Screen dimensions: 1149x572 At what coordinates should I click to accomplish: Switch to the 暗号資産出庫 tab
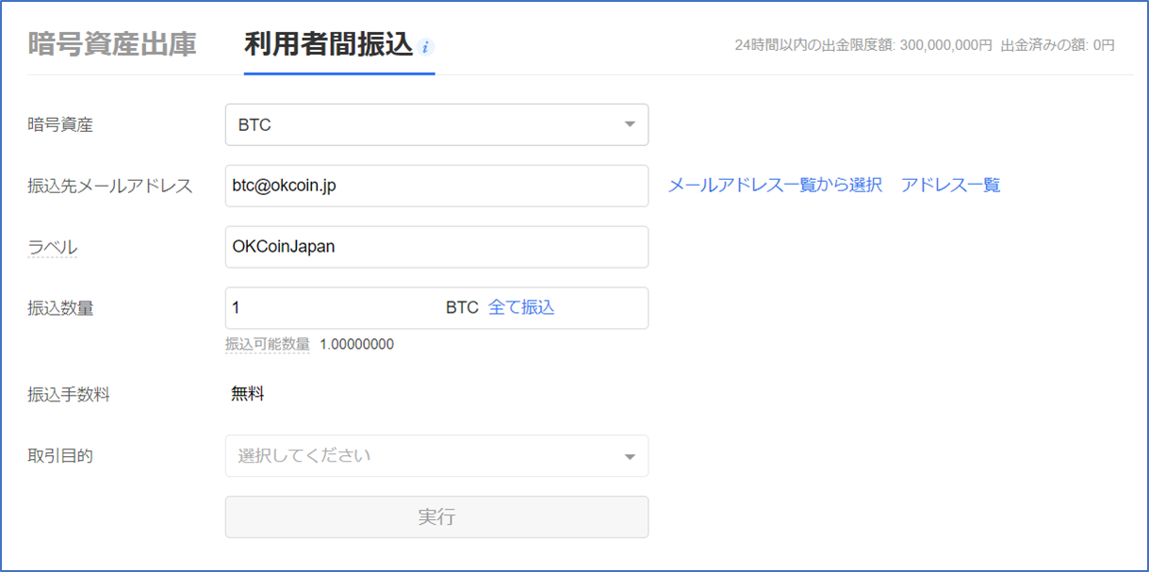pos(112,44)
